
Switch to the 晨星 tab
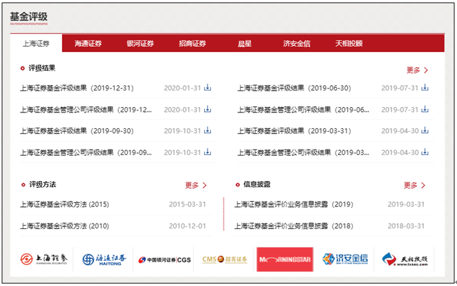point(244,44)
